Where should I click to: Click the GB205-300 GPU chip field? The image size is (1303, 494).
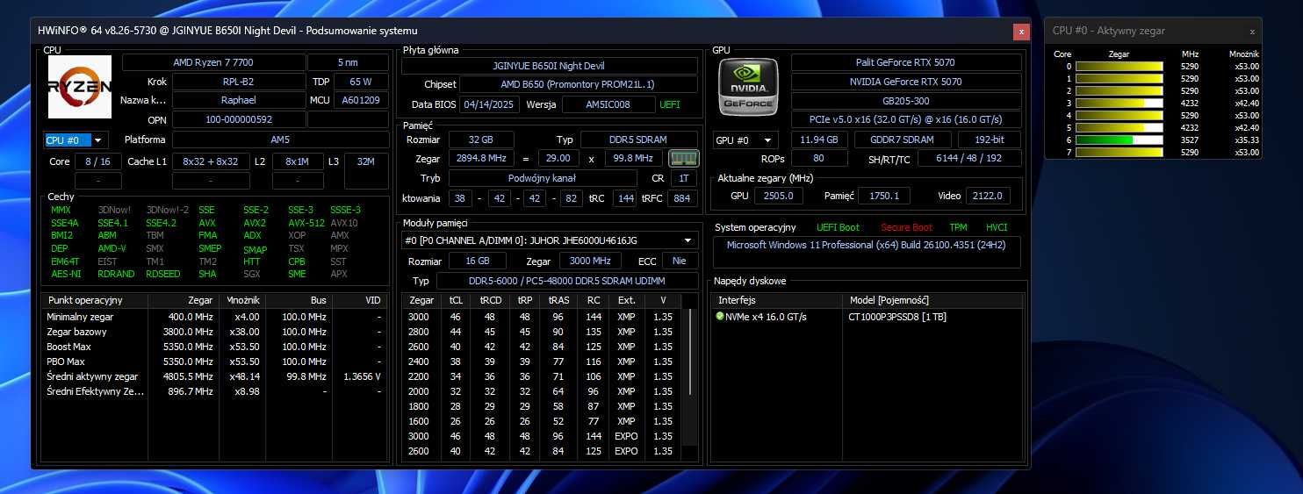906,101
